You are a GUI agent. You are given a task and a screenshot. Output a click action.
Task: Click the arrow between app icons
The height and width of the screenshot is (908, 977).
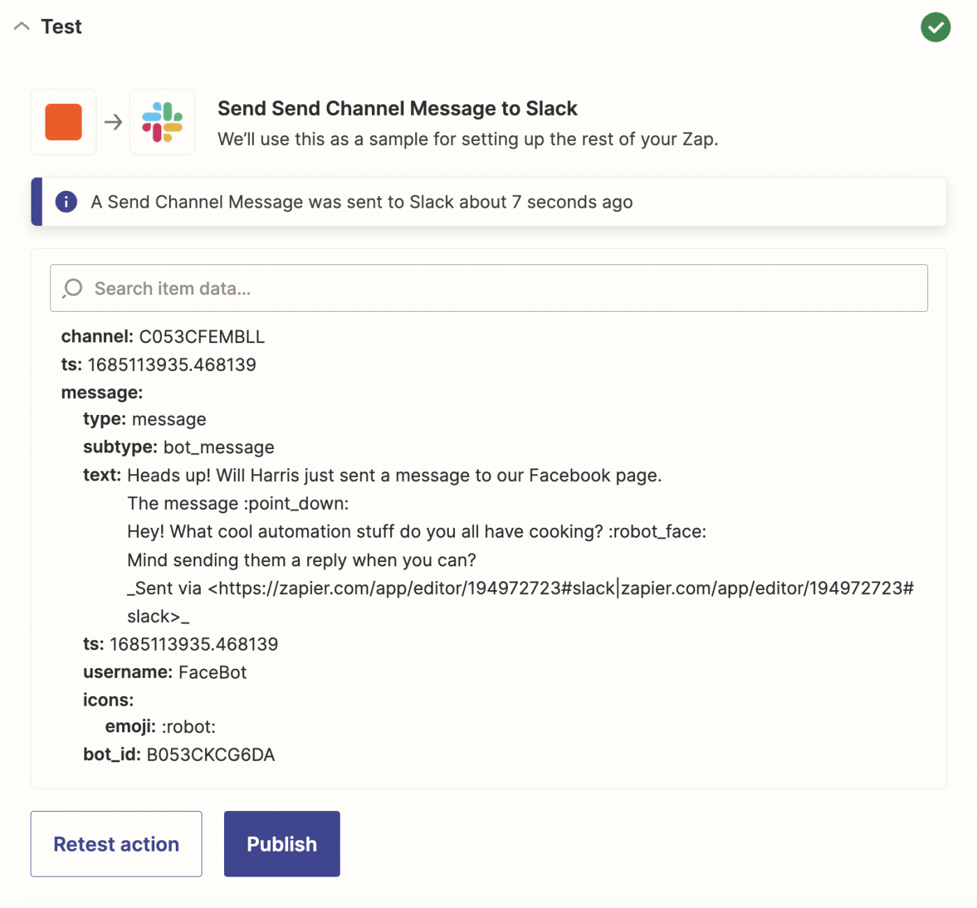tap(113, 122)
